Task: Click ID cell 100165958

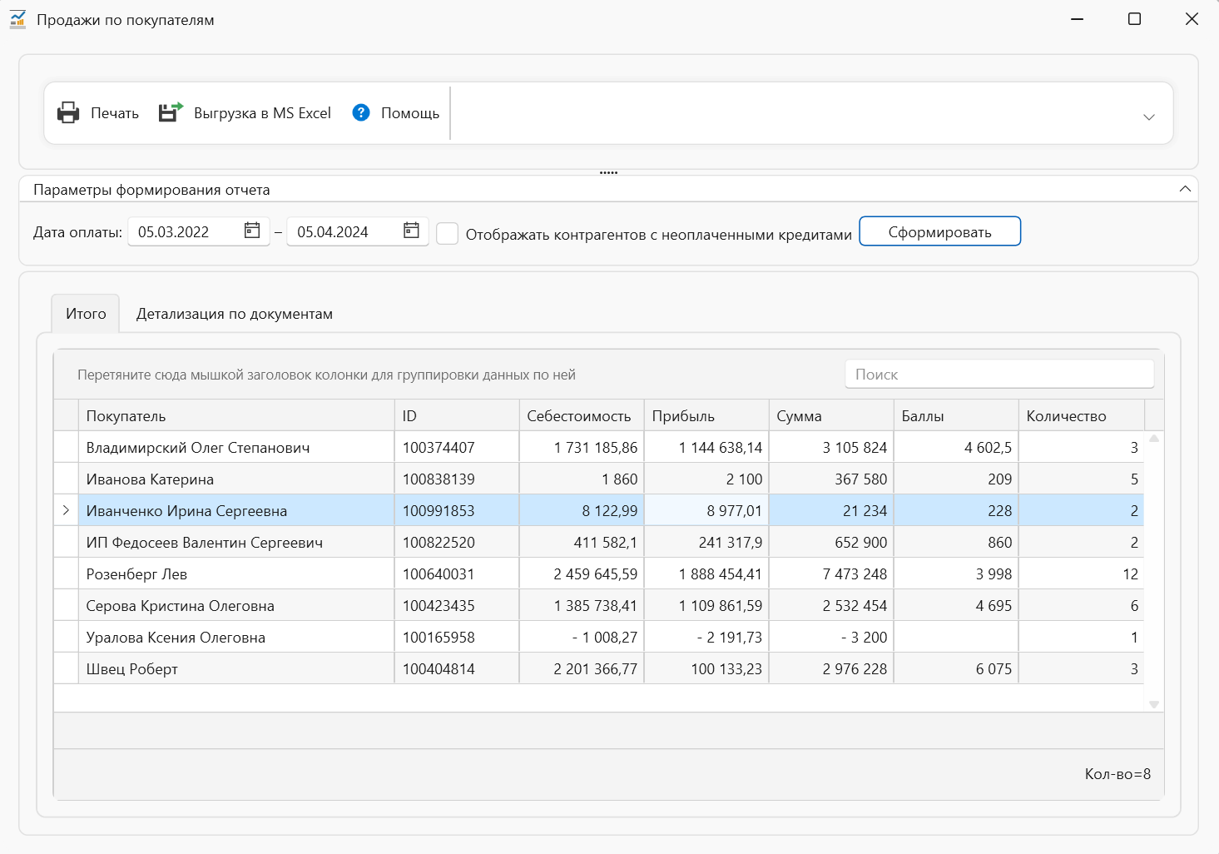Action: [x=457, y=637]
